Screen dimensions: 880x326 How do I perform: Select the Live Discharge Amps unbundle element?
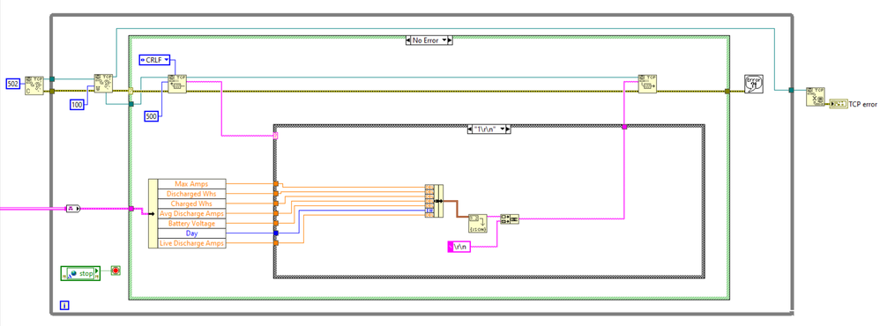point(192,243)
